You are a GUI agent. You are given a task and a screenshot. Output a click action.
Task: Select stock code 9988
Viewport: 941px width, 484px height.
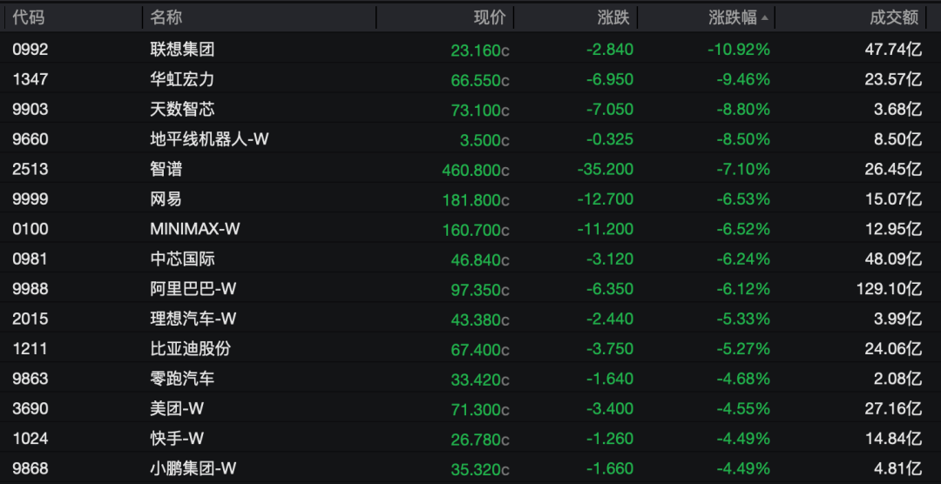pos(30,289)
